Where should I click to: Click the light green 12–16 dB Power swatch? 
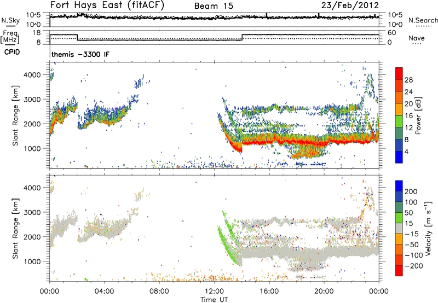(399, 121)
